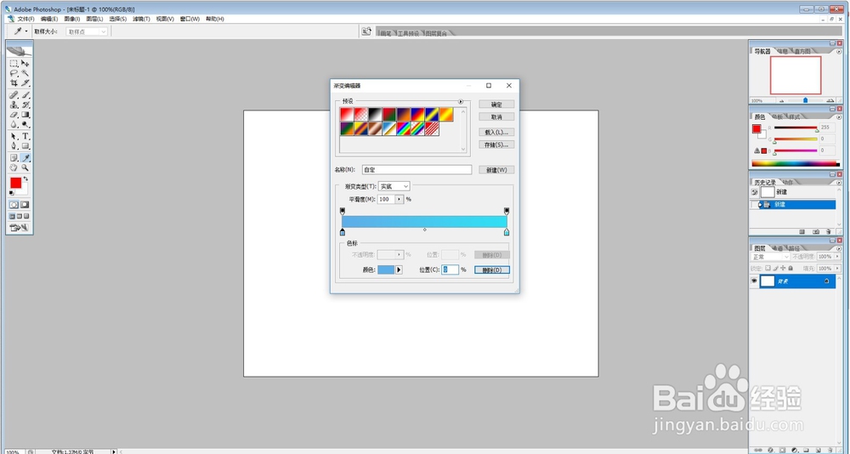This screenshot has width=850, height=454.
Task: Open the 滤镜(T) menu
Action: 141,19
